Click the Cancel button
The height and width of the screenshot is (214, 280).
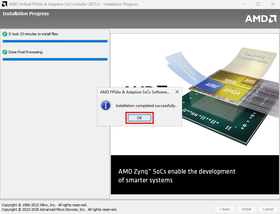pyautogui.click(x=268, y=209)
